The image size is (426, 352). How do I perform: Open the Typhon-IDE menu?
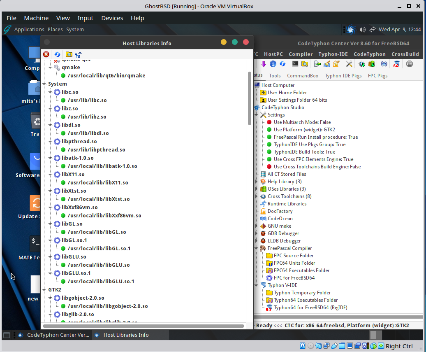coord(333,54)
